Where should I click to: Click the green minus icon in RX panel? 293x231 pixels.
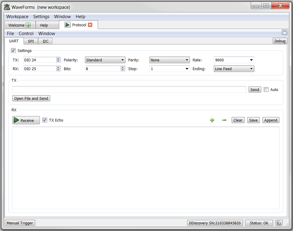pos(224,120)
